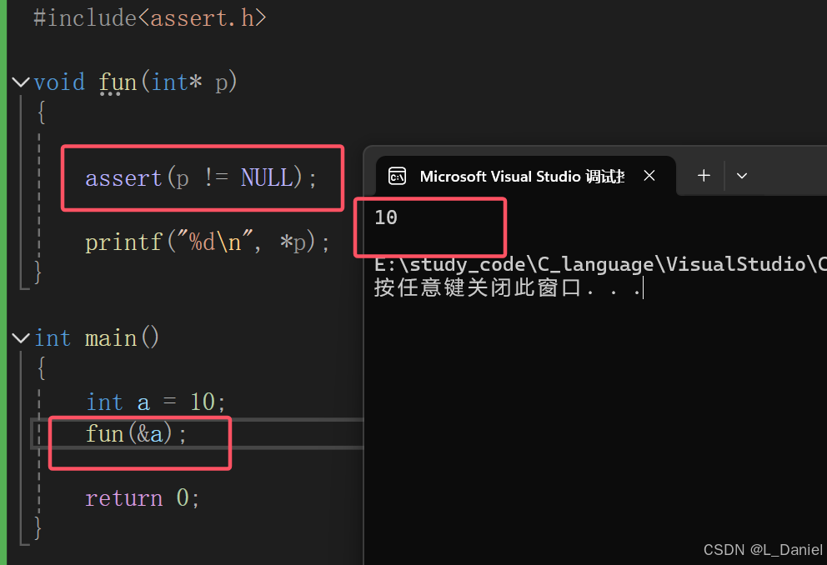Click the return 0; statement
Viewport: 827px width, 565px height.
[143, 498]
